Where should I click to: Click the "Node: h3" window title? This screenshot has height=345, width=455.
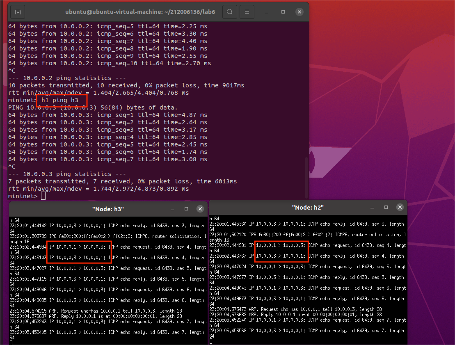[x=108, y=209]
